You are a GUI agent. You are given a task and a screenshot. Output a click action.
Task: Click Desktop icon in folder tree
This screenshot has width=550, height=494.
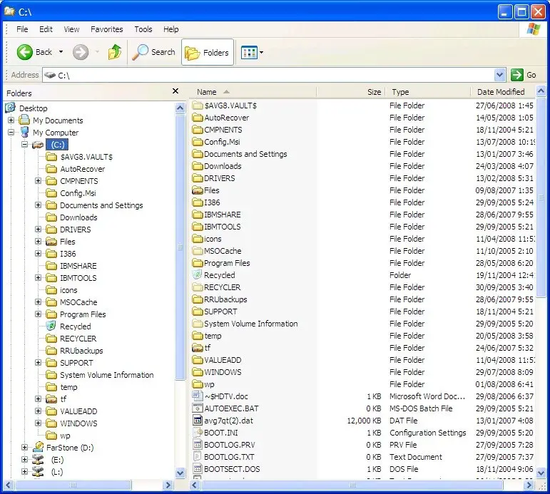point(11,108)
